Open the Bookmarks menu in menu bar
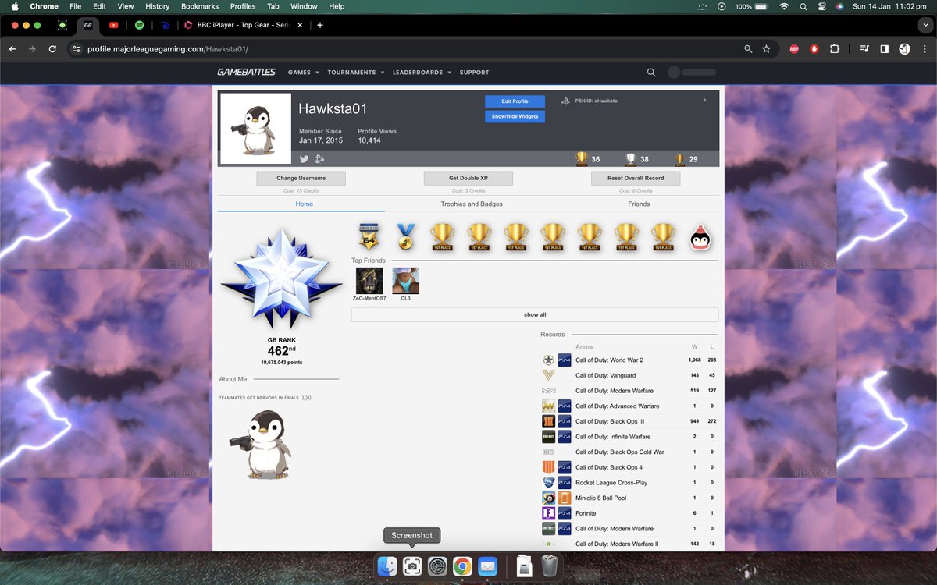Screen dimensions: 937x585 pos(199,6)
